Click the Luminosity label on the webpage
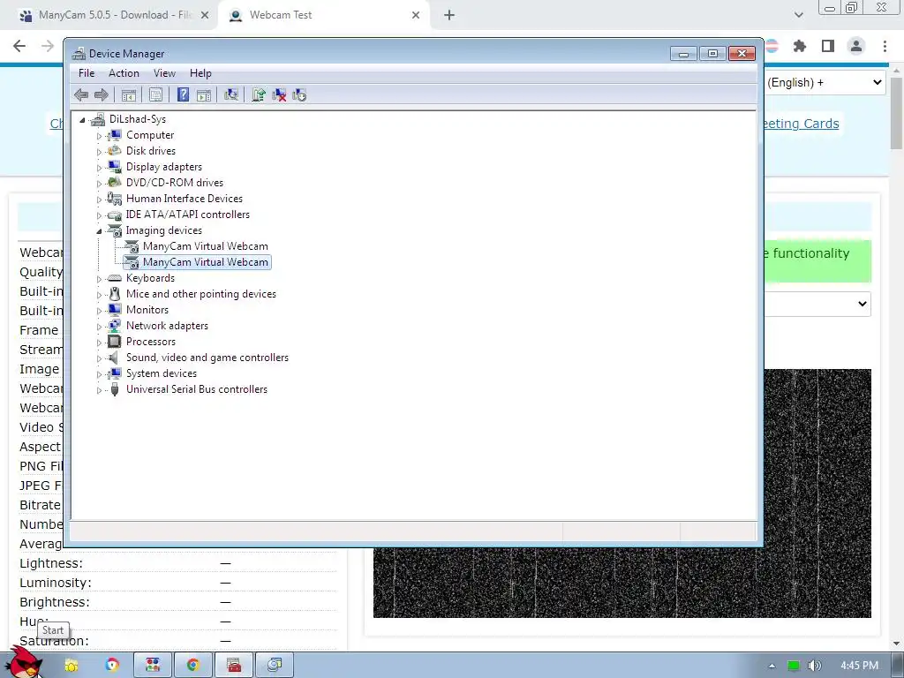Viewport: 904px width, 678px height. (x=56, y=583)
